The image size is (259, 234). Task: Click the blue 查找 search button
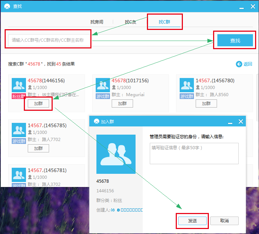[235, 40]
